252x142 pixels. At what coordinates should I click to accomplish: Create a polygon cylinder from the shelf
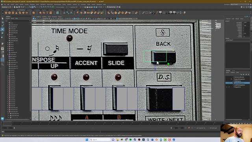click(13, 13)
